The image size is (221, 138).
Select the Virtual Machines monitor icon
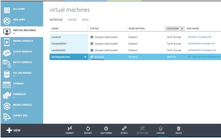pos(7,32)
